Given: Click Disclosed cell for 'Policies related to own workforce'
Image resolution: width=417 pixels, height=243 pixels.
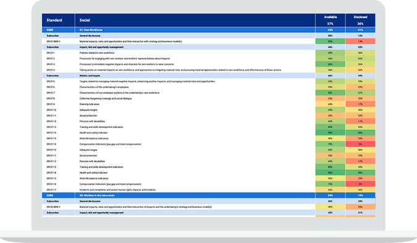Looking at the screenshot, I should point(360,53).
